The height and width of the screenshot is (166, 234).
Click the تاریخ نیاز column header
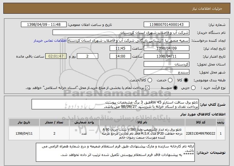24,122
